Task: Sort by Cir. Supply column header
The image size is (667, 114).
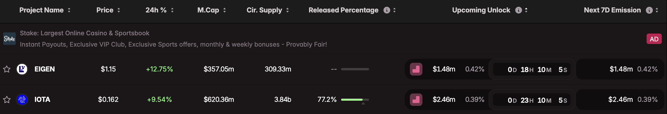Action: coord(268,10)
